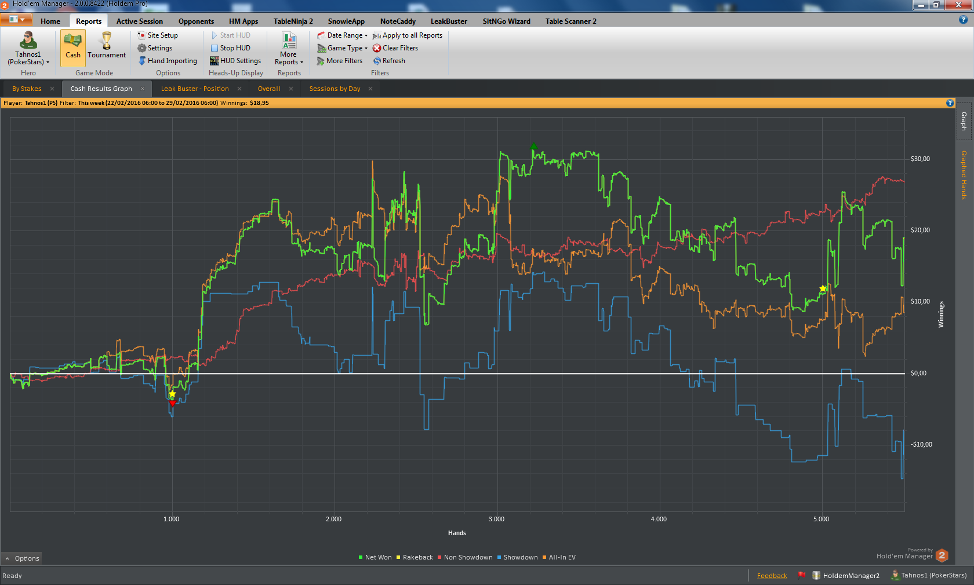Click Clear Filters red icon
This screenshot has height=585, width=974.
pyautogui.click(x=377, y=48)
